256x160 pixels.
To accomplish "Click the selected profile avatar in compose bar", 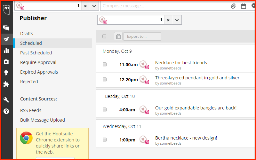I will [20, 6].
